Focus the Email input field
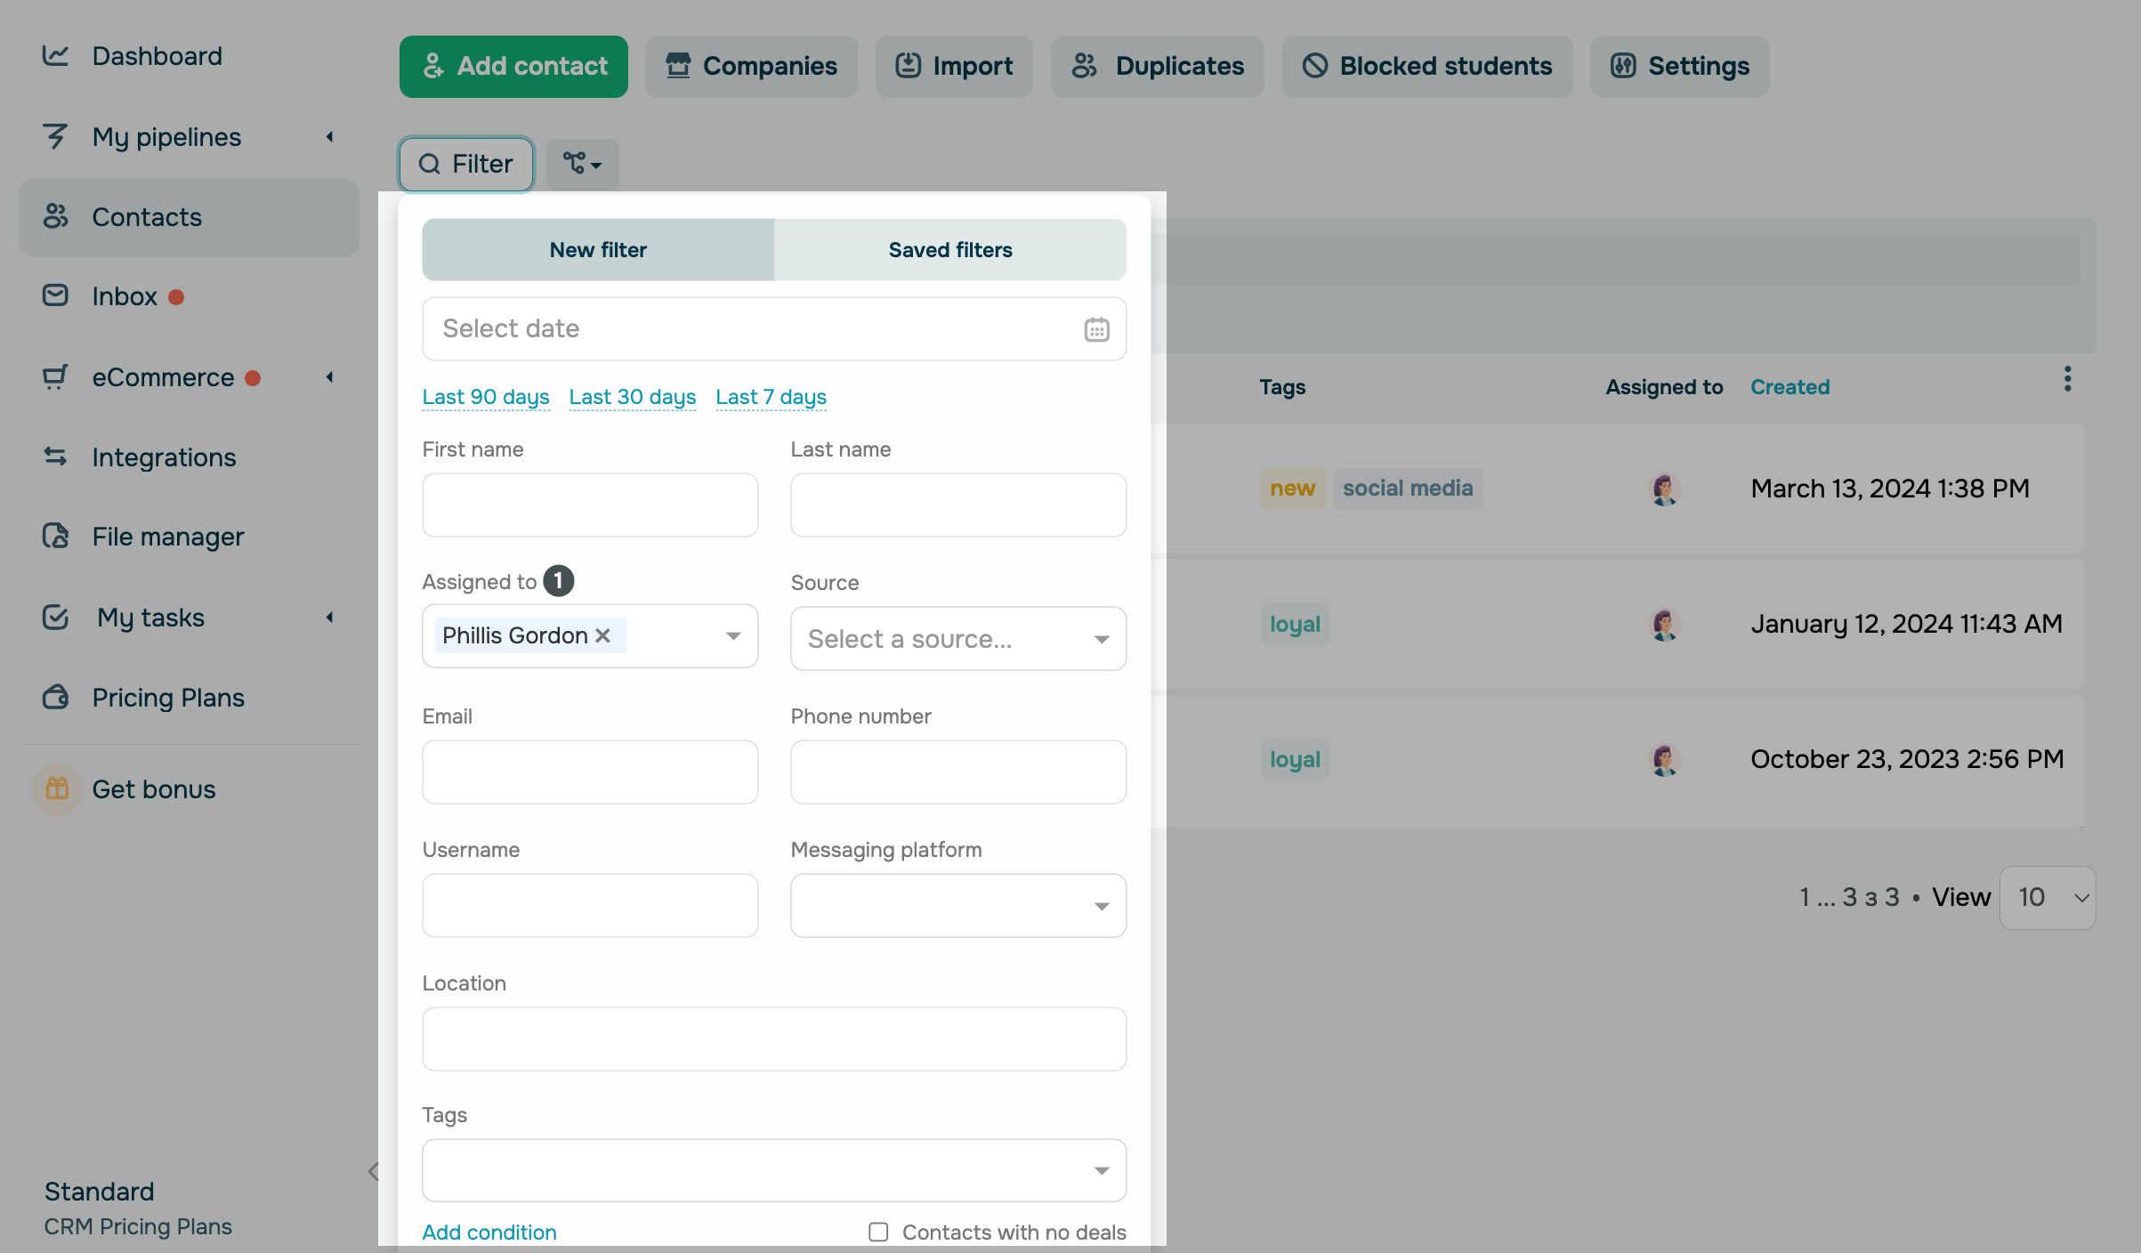Image resolution: width=2141 pixels, height=1253 pixels. tap(590, 772)
